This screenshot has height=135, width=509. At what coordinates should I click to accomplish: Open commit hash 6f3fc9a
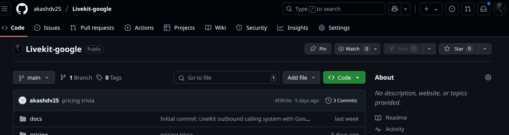283,100
